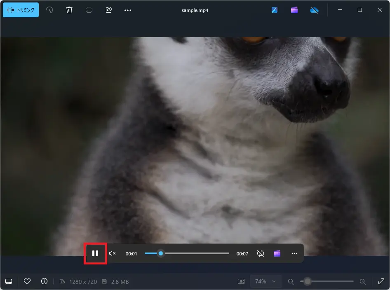Toggle the filmstrip view icon
This screenshot has height=290, width=390.
9,281
